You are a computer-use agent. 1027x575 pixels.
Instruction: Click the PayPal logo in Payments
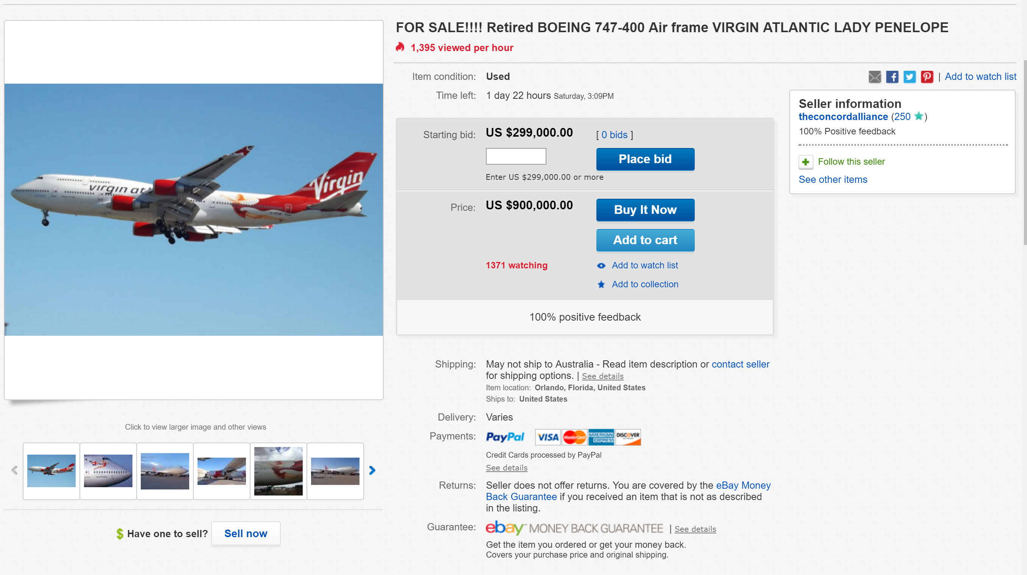click(505, 437)
